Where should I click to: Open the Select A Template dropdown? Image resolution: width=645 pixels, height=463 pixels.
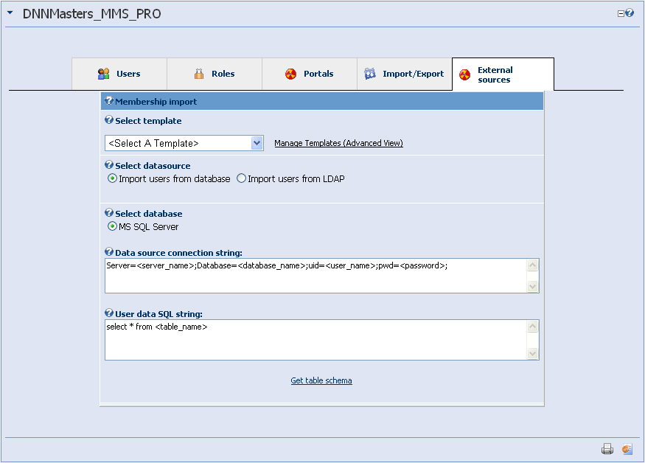point(257,143)
